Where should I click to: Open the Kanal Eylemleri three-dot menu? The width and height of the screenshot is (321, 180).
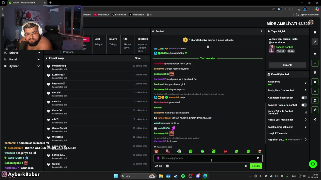point(305,74)
